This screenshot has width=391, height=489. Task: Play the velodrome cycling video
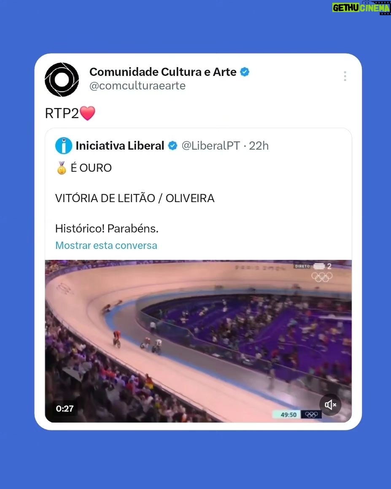tap(198, 341)
